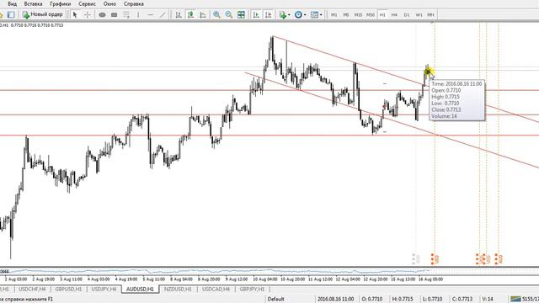The width and height of the screenshot is (539, 303).
Task: Zoom in on the chart
Action: [216, 15]
